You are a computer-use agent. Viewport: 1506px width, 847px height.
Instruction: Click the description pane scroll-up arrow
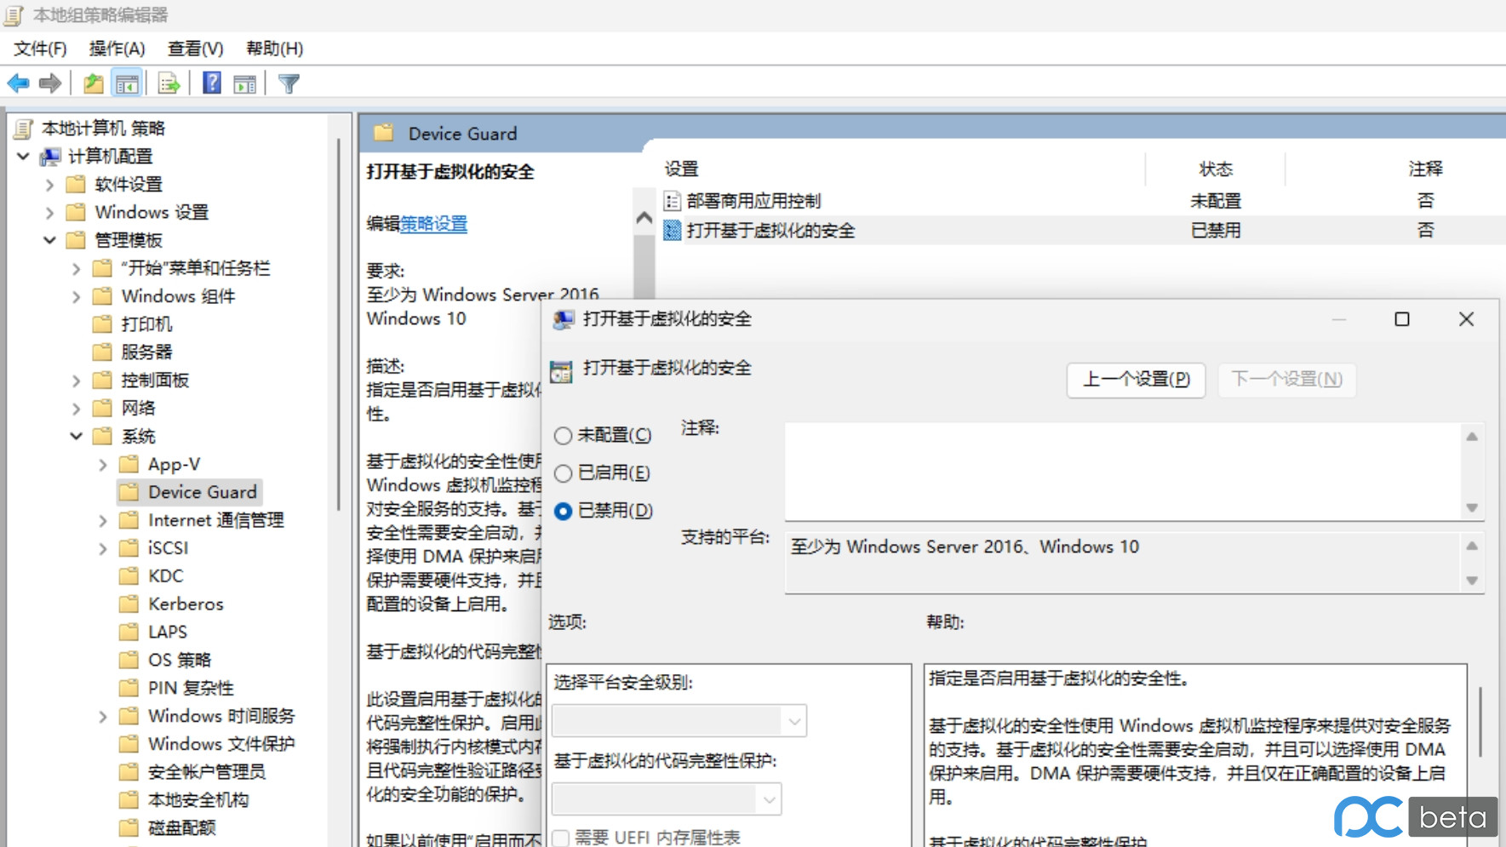pos(644,218)
